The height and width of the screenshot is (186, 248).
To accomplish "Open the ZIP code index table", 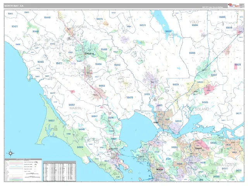I will click(x=59, y=171).
